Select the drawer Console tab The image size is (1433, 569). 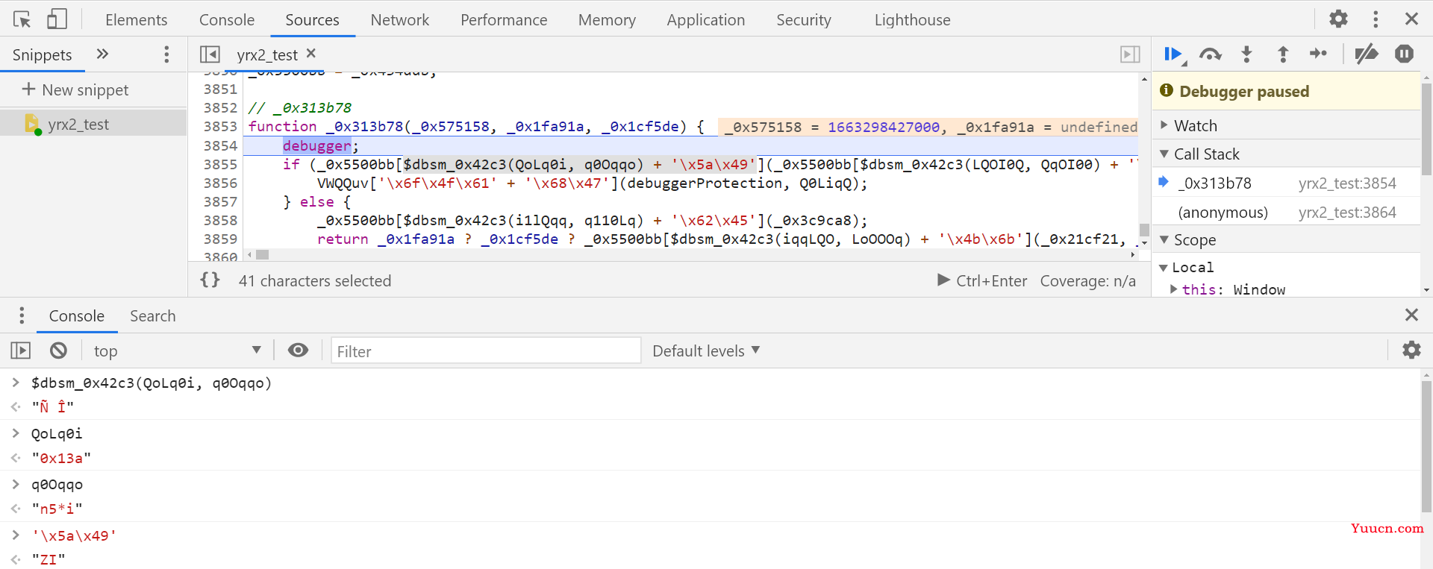[x=76, y=315]
